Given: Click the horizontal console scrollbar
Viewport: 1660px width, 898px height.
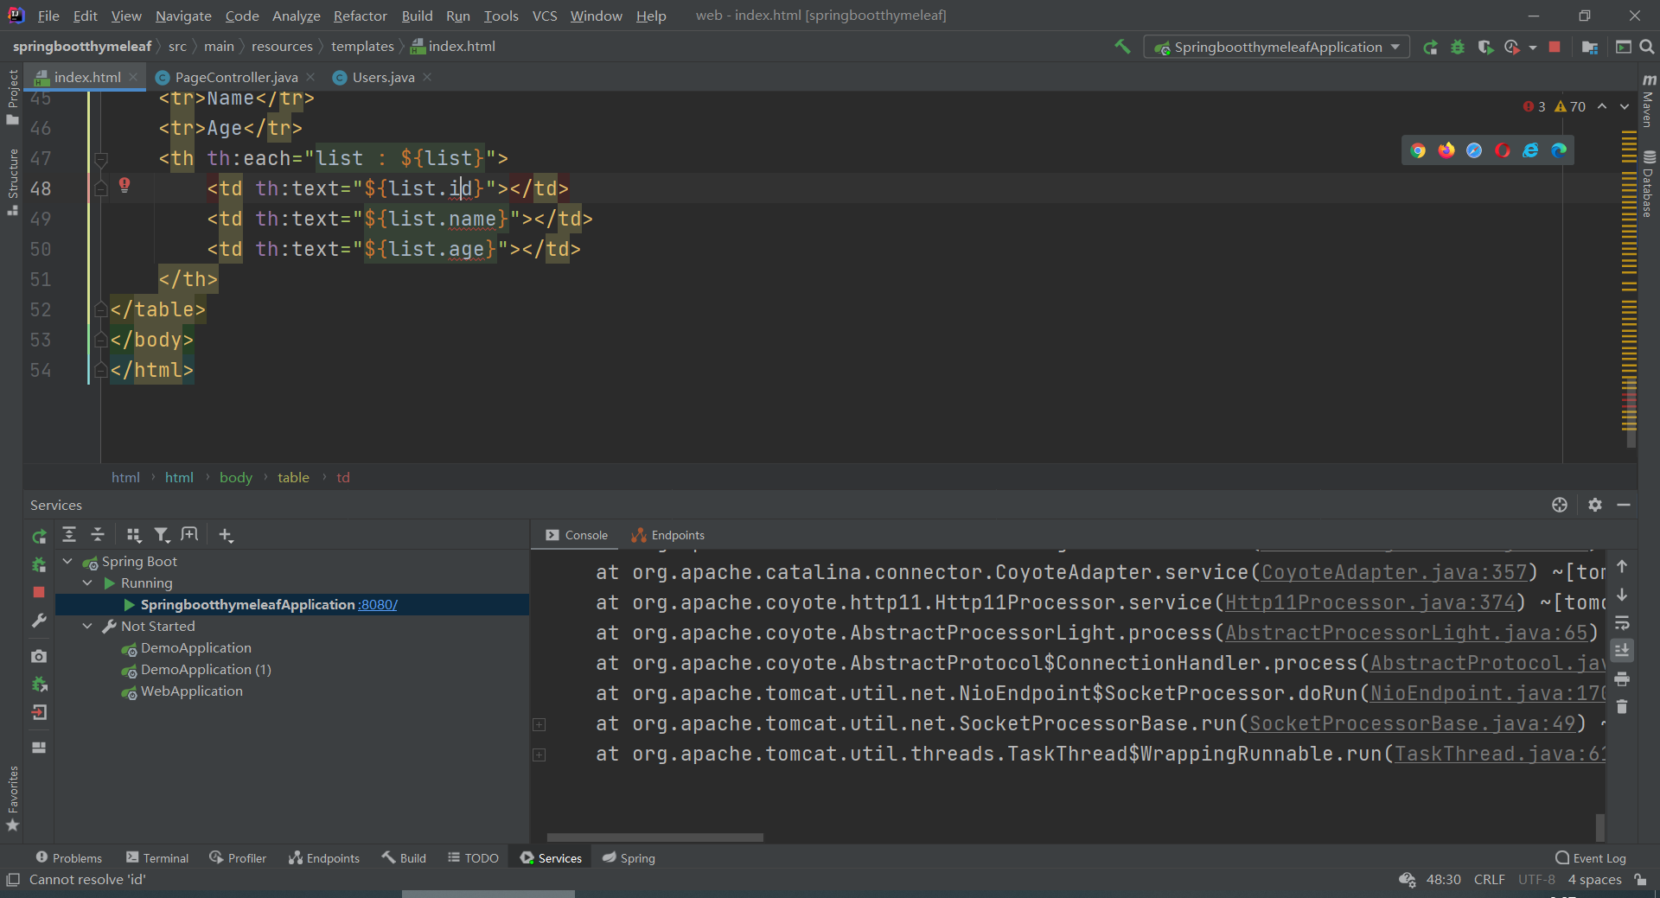Looking at the screenshot, I should [x=654, y=837].
